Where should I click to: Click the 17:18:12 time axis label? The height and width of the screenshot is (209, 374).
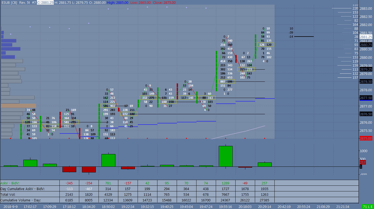pos(69,206)
